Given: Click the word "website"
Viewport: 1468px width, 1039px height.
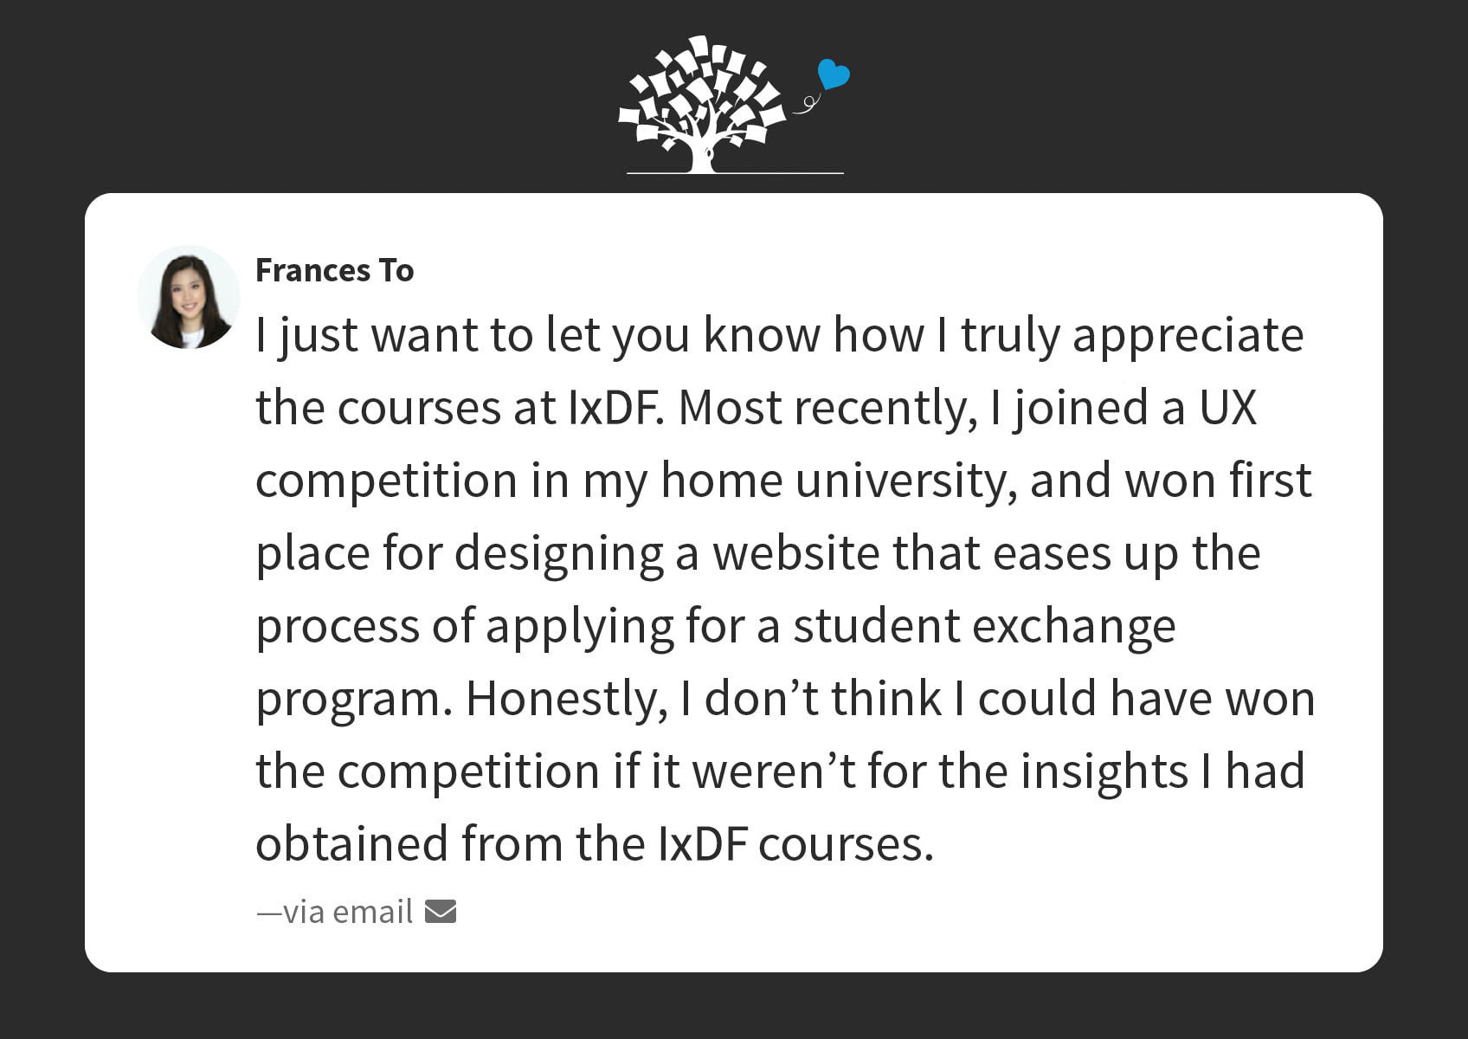Looking at the screenshot, I should pyautogui.click(x=796, y=553).
